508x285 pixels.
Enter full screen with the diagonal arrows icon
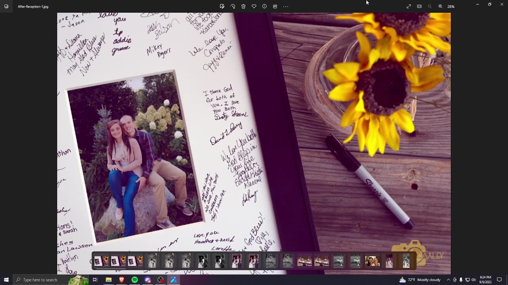(409, 6)
